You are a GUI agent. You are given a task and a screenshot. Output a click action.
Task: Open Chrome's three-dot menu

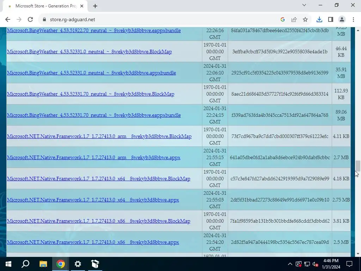click(x=353, y=20)
